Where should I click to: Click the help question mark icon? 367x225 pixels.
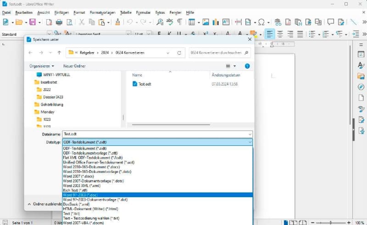[x=247, y=66]
